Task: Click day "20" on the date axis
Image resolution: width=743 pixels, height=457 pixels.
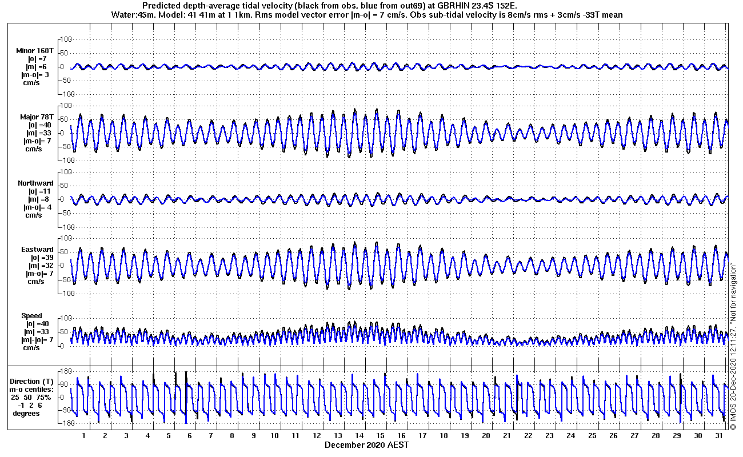Action: click(486, 436)
